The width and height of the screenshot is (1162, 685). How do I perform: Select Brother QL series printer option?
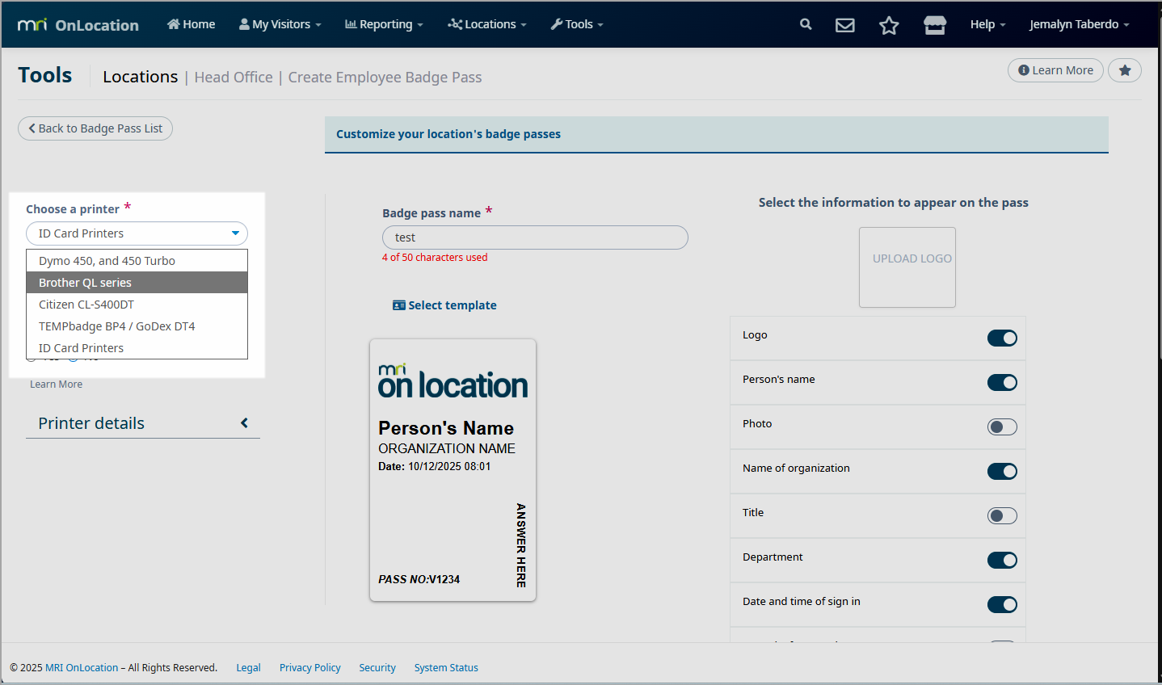click(137, 283)
